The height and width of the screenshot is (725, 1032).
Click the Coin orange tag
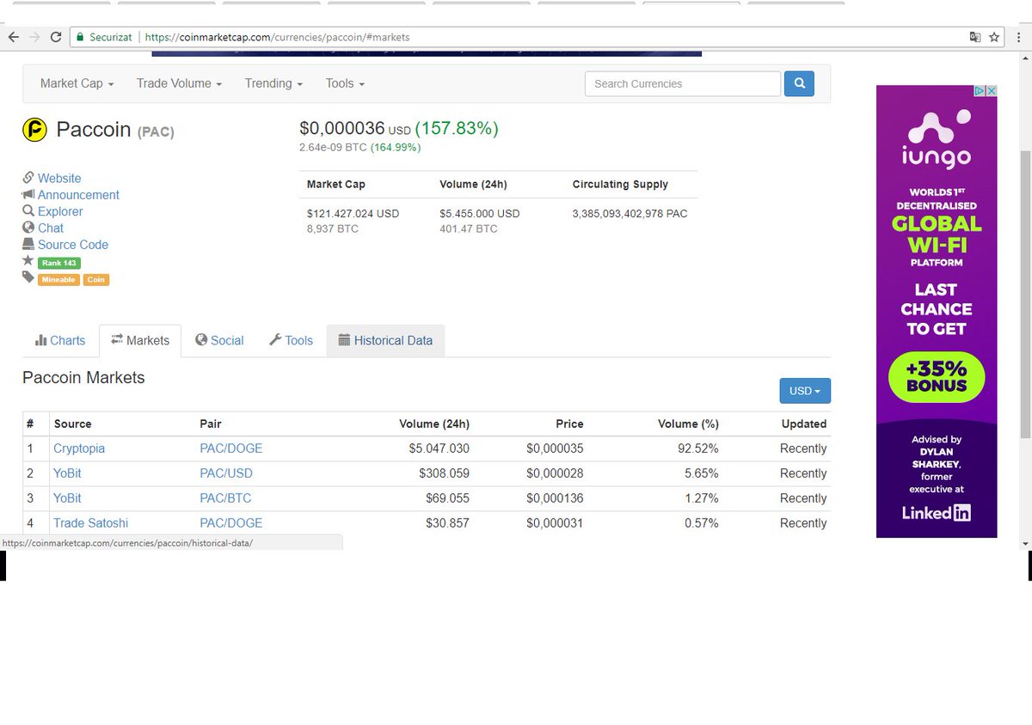(96, 279)
